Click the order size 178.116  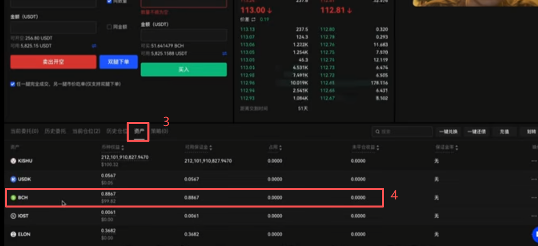pos(379,83)
